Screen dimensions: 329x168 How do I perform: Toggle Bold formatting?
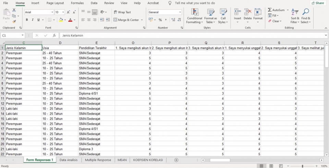click(x=27, y=20)
